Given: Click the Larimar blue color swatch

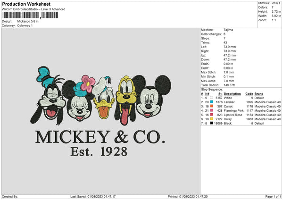Looking at the screenshot, I should [211, 102].
